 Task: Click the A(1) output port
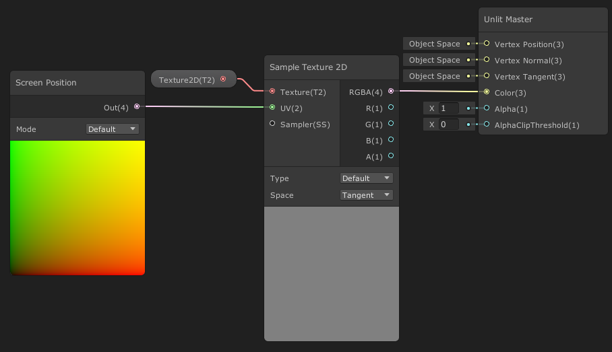tap(391, 155)
